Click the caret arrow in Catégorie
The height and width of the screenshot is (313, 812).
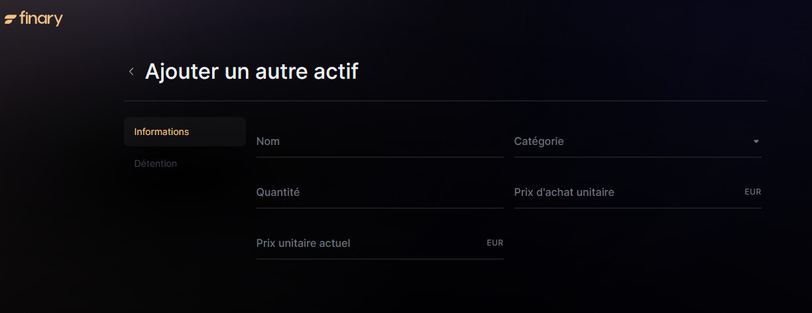coord(756,142)
